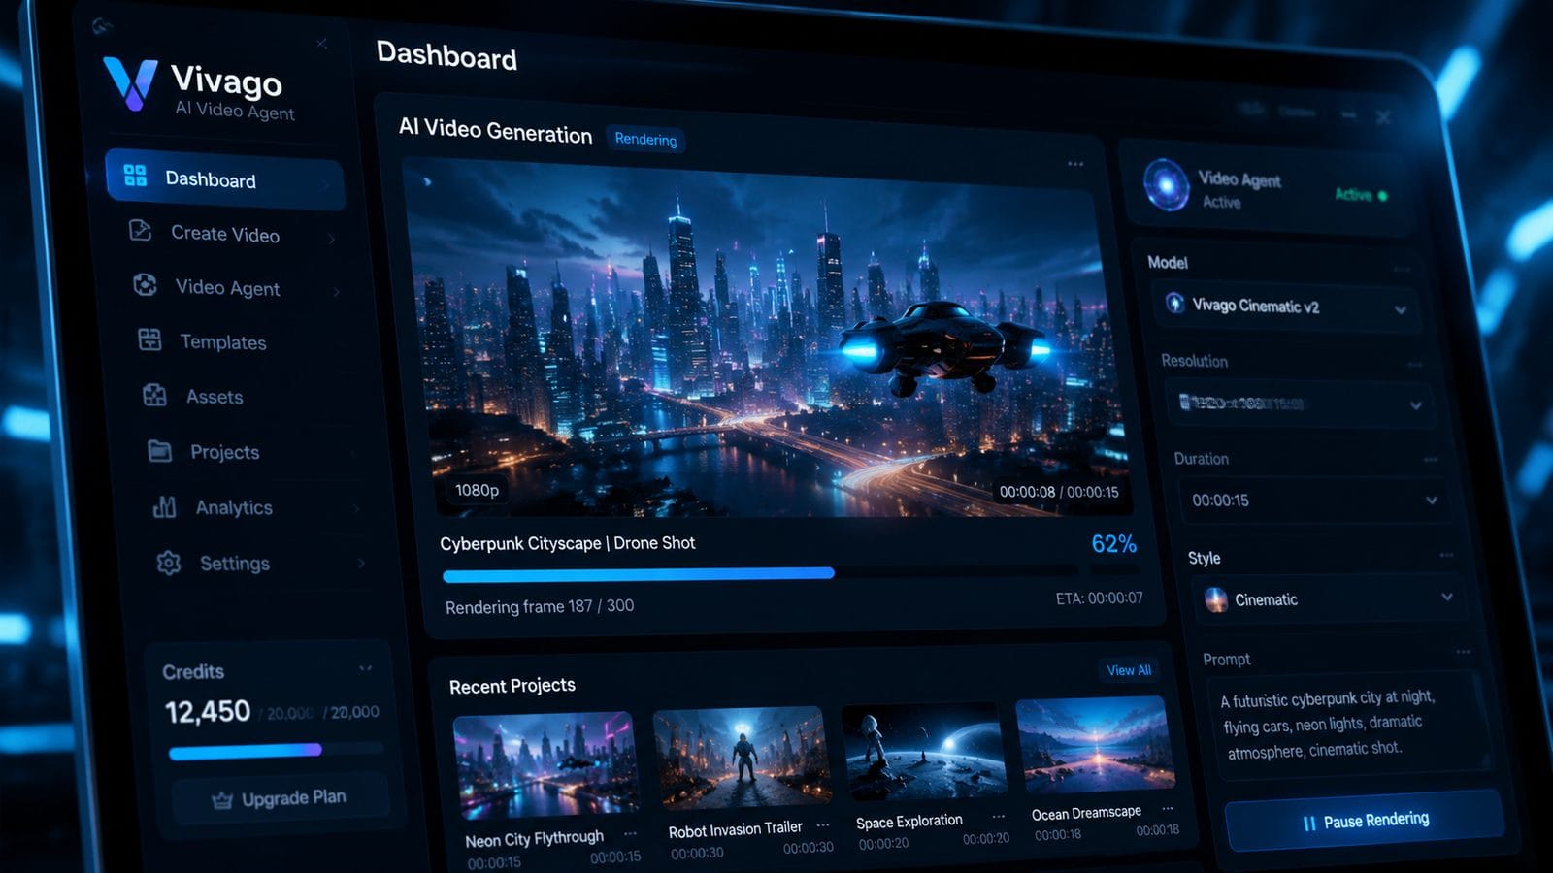The image size is (1553, 873).
Task: Click the Upgrade Plan button
Action: (x=281, y=798)
